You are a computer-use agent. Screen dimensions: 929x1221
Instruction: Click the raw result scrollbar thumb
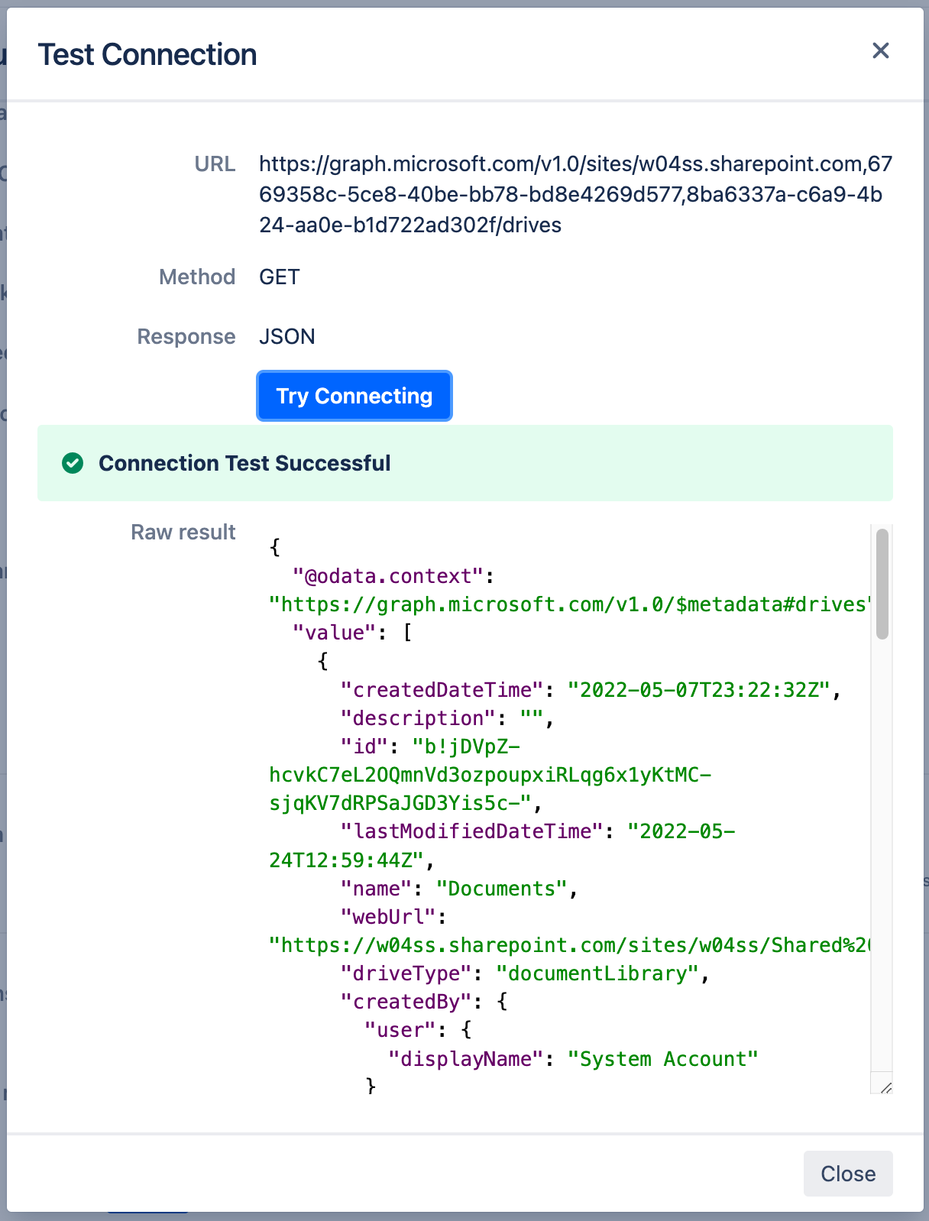point(882,582)
